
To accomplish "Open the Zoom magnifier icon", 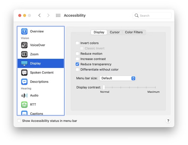I will click(x=24, y=54).
